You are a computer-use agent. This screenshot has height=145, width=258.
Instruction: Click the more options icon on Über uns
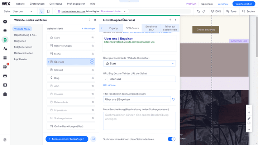[x=92, y=62]
